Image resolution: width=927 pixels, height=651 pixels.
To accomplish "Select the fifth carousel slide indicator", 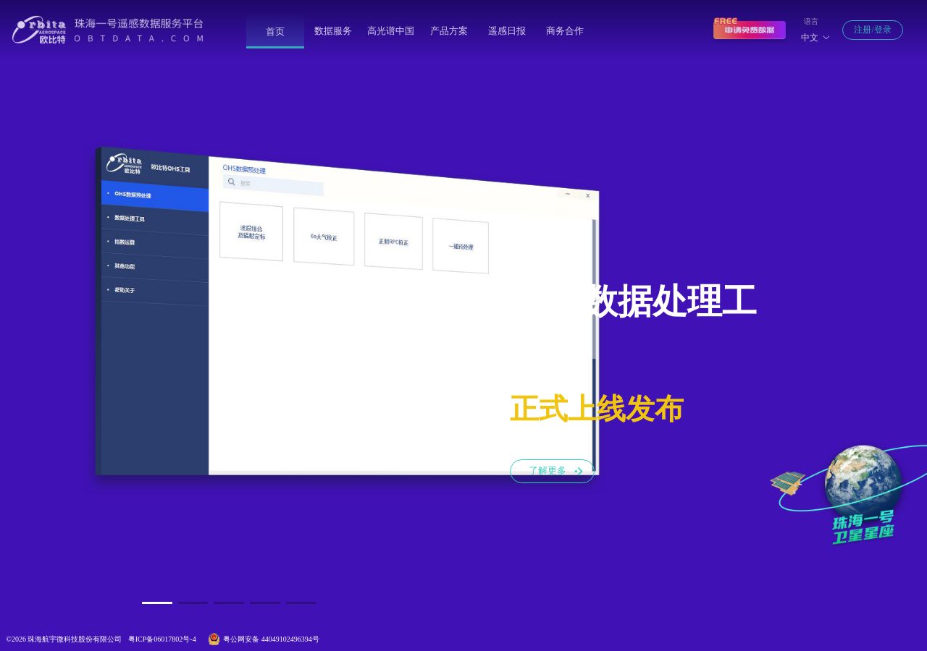I will [301, 603].
